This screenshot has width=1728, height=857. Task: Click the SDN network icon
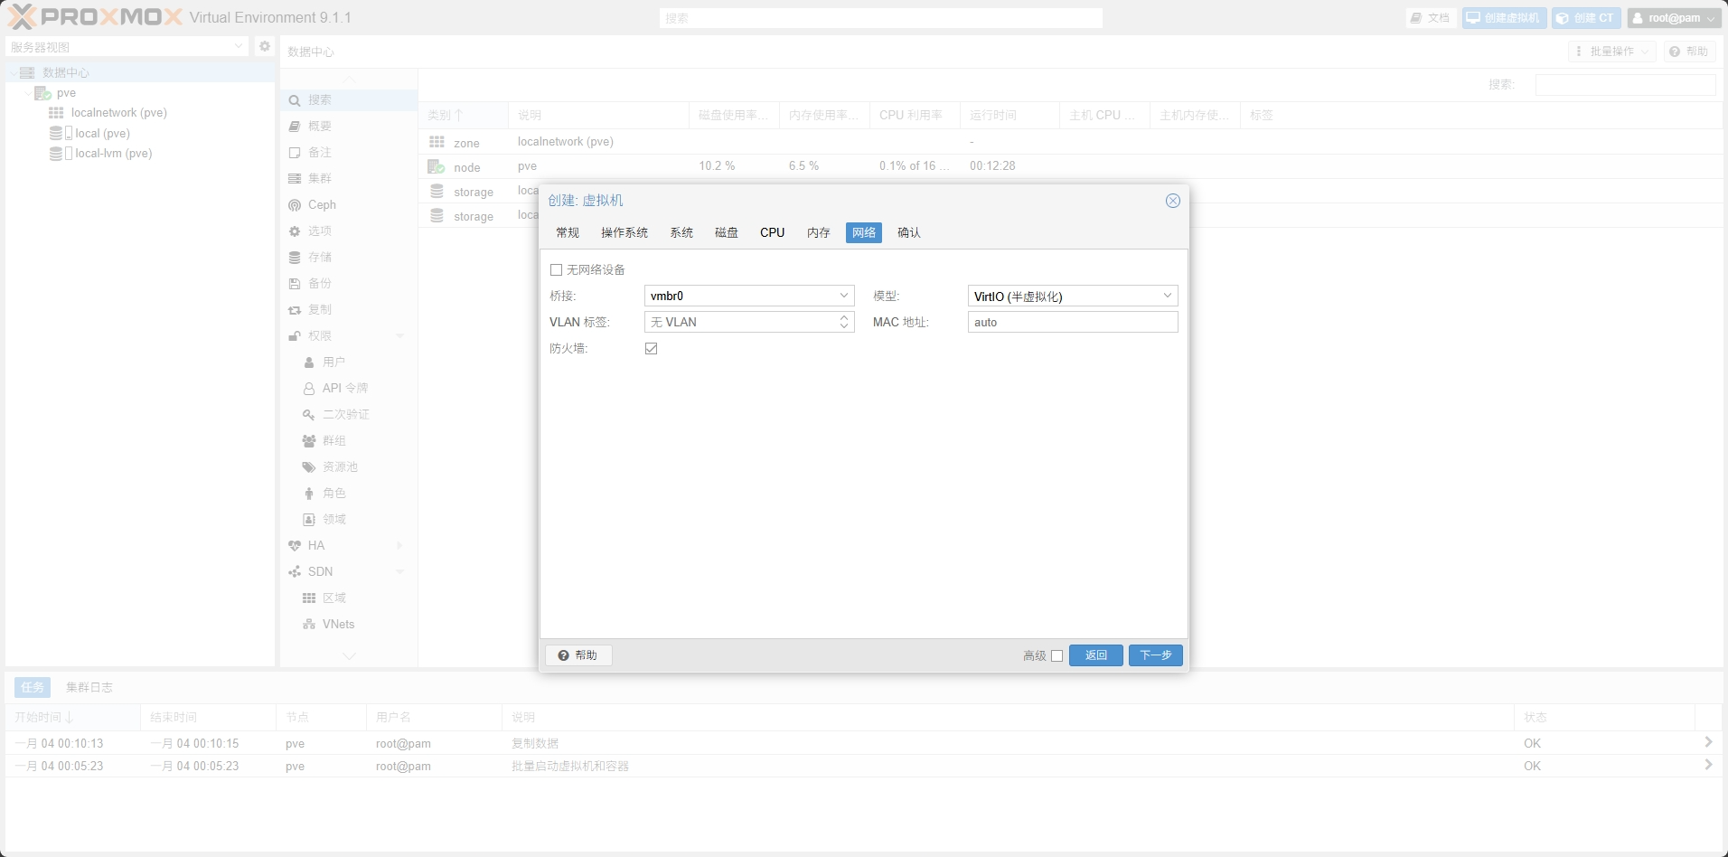295,572
